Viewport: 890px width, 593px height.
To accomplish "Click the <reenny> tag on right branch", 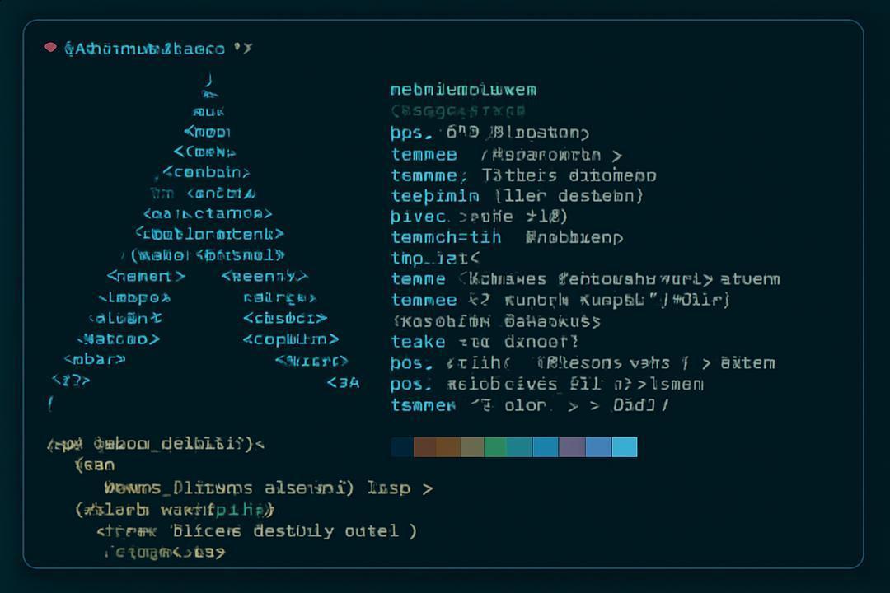I will pos(265,277).
